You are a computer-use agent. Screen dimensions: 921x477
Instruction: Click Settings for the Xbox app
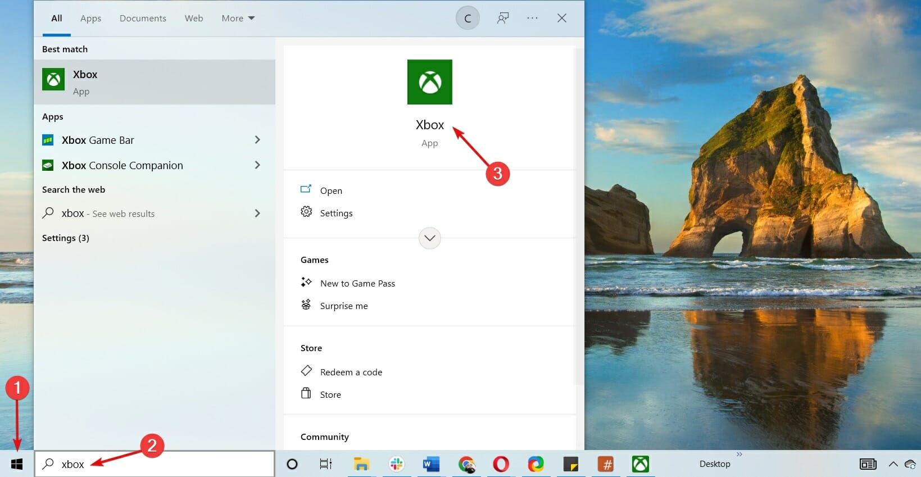(337, 213)
